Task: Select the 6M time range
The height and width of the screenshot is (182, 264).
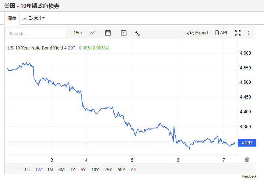Action: click(61, 170)
